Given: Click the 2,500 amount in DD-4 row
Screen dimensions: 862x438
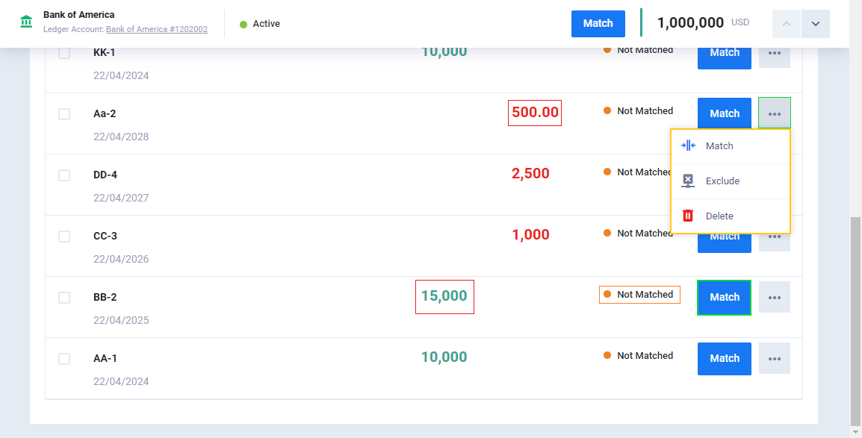Looking at the screenshot, I should [x=530, y=173].
